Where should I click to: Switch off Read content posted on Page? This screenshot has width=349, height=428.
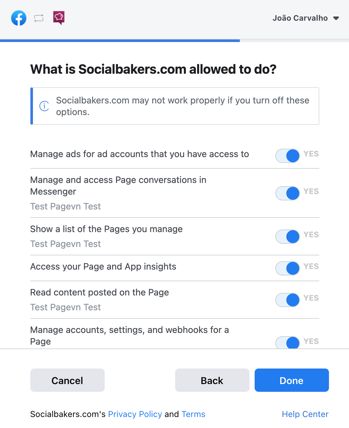(288, 300)
